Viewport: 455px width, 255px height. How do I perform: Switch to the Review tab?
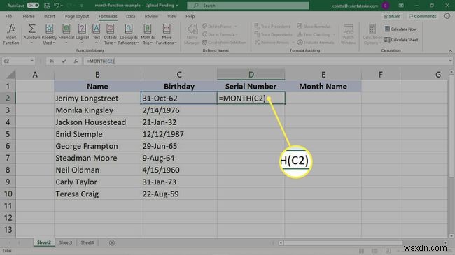[151, 17]
